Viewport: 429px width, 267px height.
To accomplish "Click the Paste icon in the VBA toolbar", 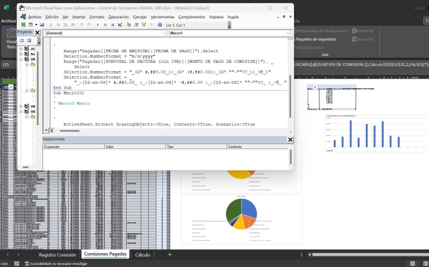I will (x=66, y=25).
